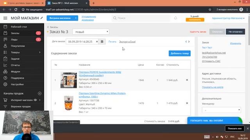Click the Модули sidebar icon
Screen dimensions: 250x140
click(5, 72)
